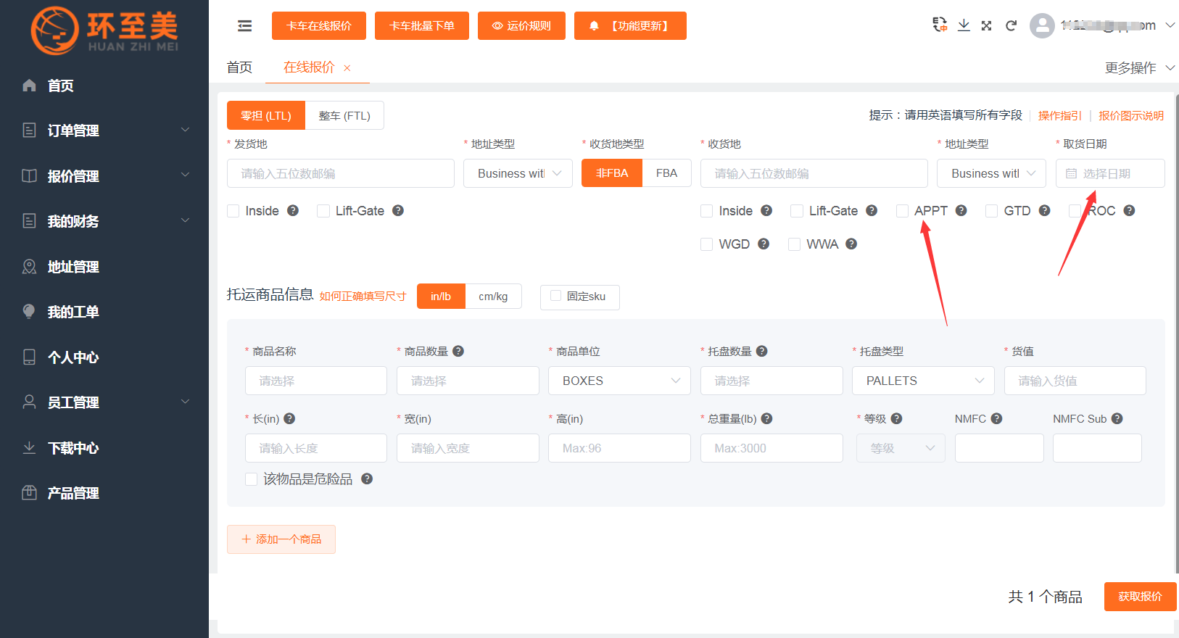
Task: Click help icon next to APPT
Action: pos(961,210)
